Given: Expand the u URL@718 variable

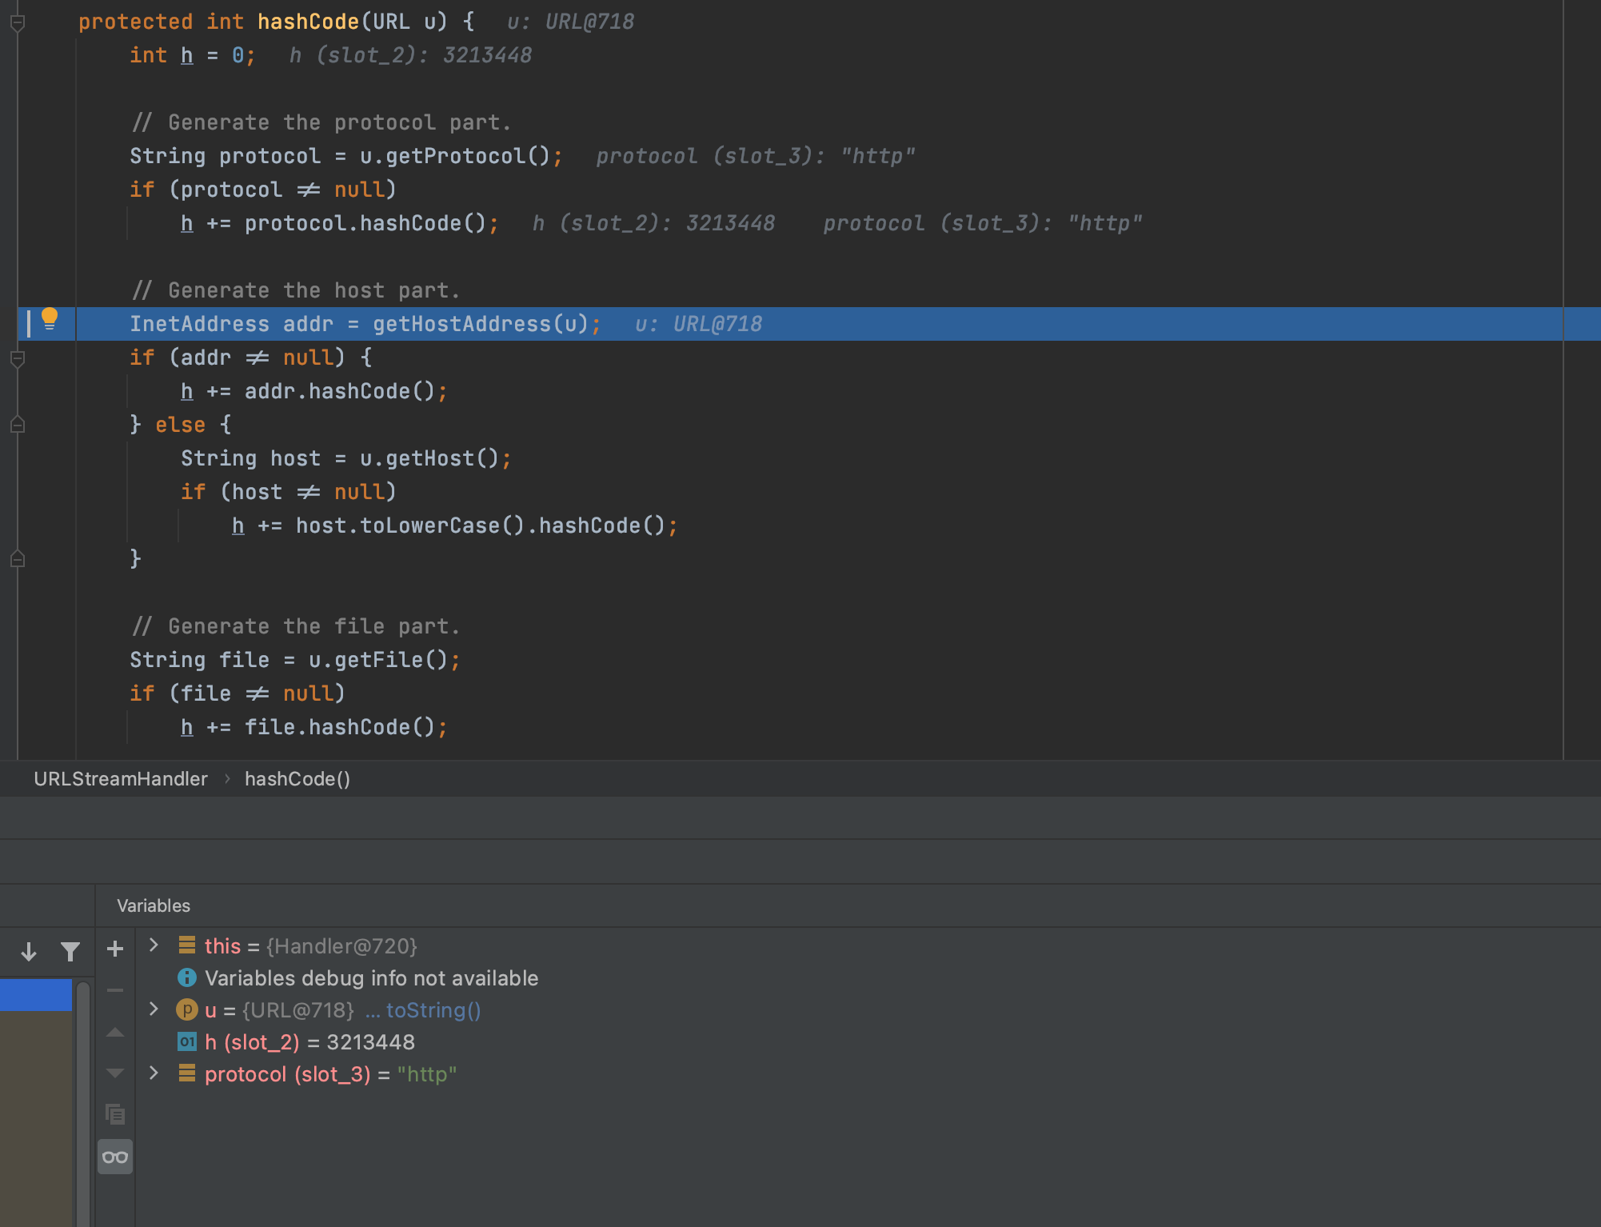Looking at the screenshot, I should (154, 1009).
